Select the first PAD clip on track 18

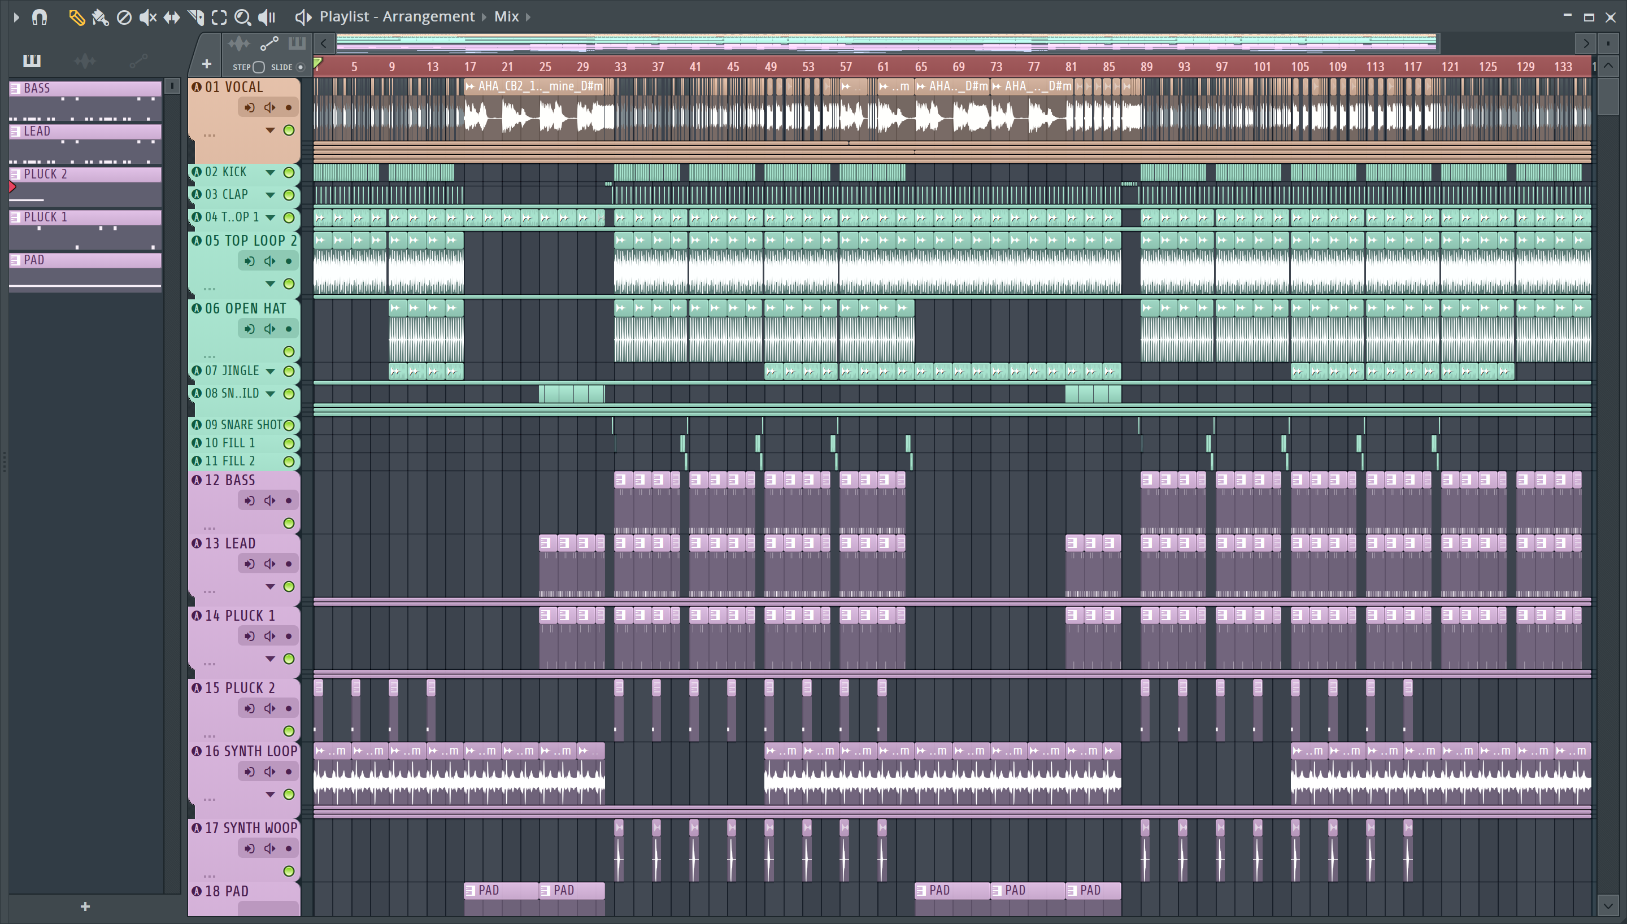click(x=501, y=899)
